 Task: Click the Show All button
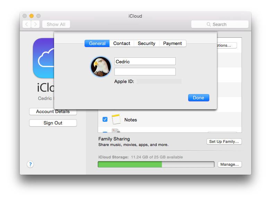[x=56, y=24]
